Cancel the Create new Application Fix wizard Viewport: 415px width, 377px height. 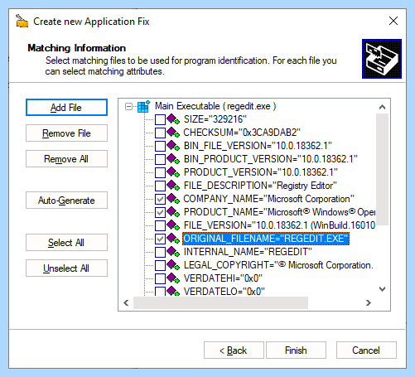coord(366,350)
